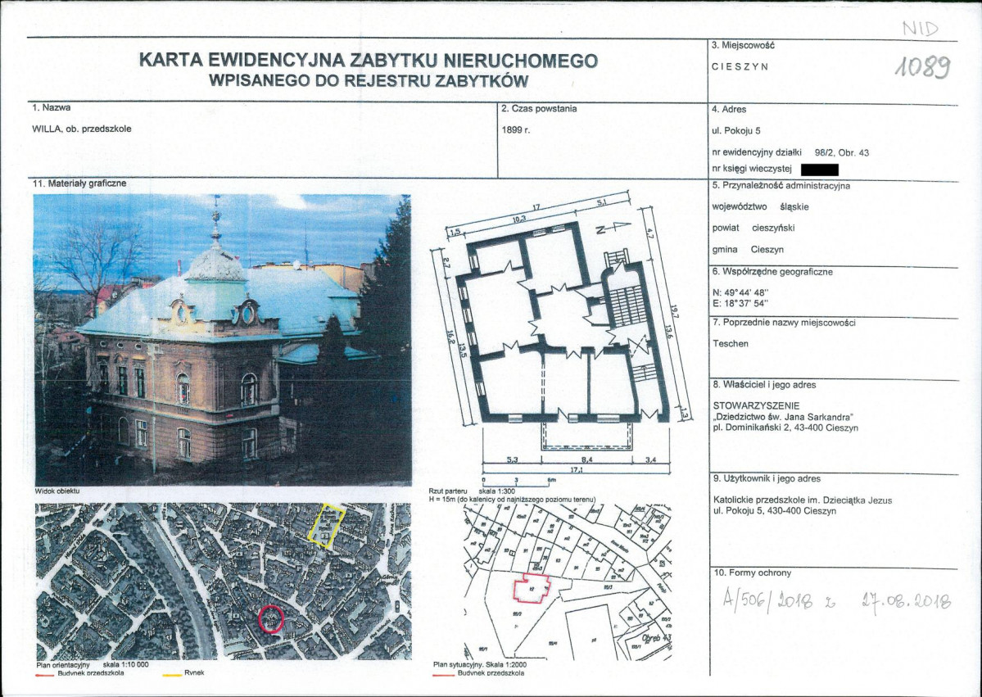Click the yellow Rynek legend line
The width and height of the screenshot is (982, 697).
pos(170,673)
